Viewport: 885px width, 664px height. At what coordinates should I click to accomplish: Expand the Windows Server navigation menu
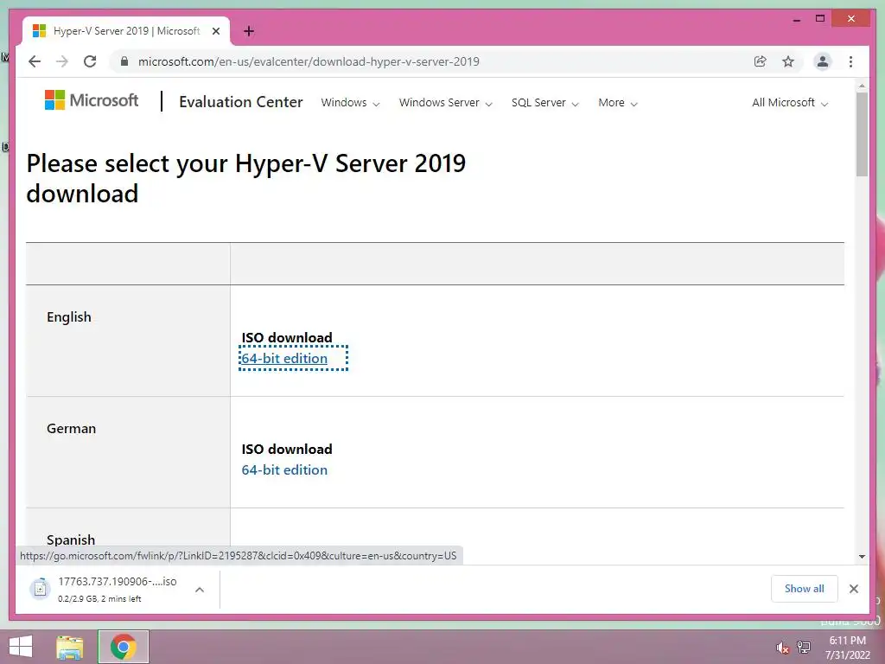(x=445, y=103)
